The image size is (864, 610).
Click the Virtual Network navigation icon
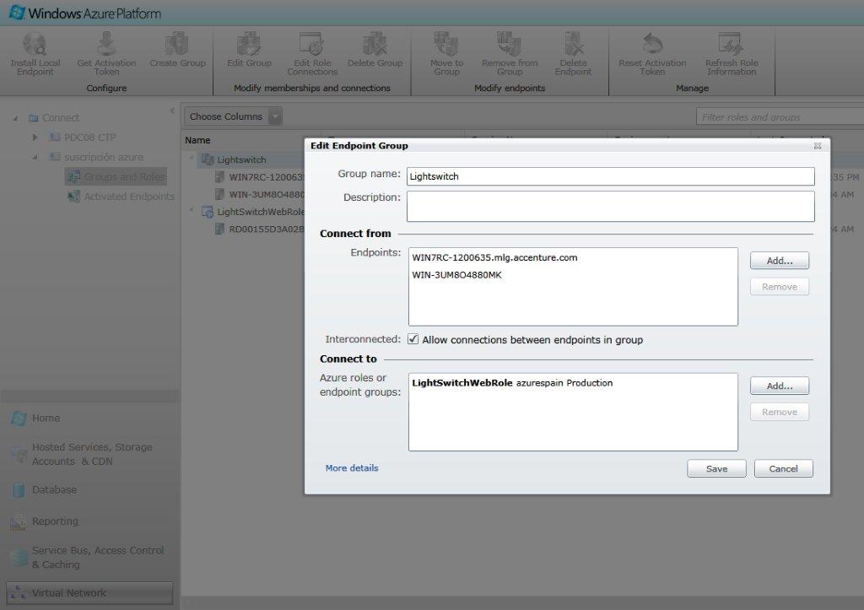click(19, 593)
